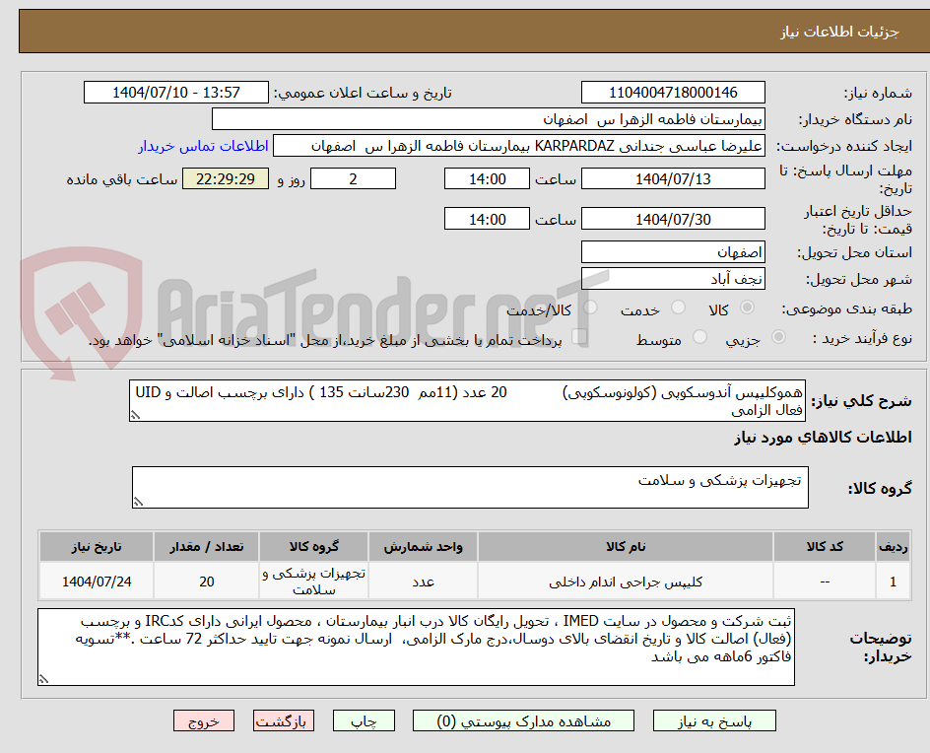Click the resize arrow icon in گروه کالا box
The width and height of the screenshot is (930, 753).
[140, 500]
